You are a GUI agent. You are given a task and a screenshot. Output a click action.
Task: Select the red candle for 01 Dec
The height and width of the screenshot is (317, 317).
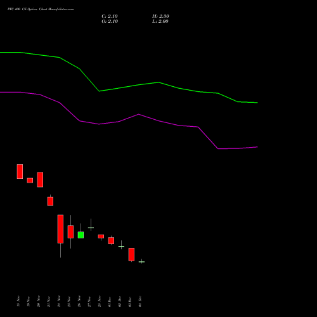click(111, 240)
